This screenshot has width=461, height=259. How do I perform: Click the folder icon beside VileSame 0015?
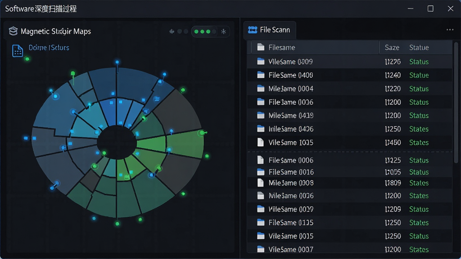click(x=261, y=236)
